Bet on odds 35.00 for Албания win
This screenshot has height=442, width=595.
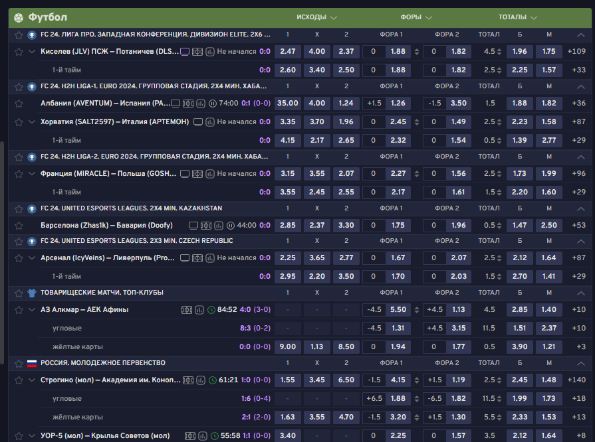(287, 103)
